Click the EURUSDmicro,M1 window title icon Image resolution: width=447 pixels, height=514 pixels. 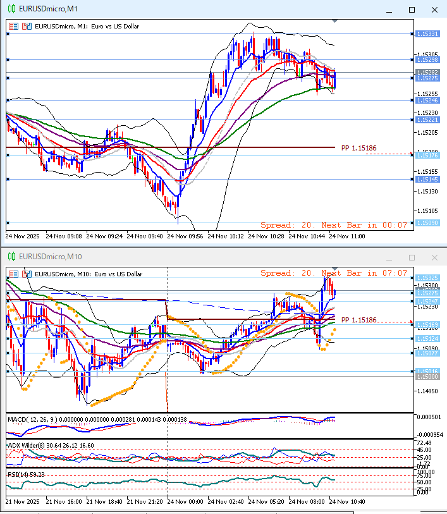11,9
